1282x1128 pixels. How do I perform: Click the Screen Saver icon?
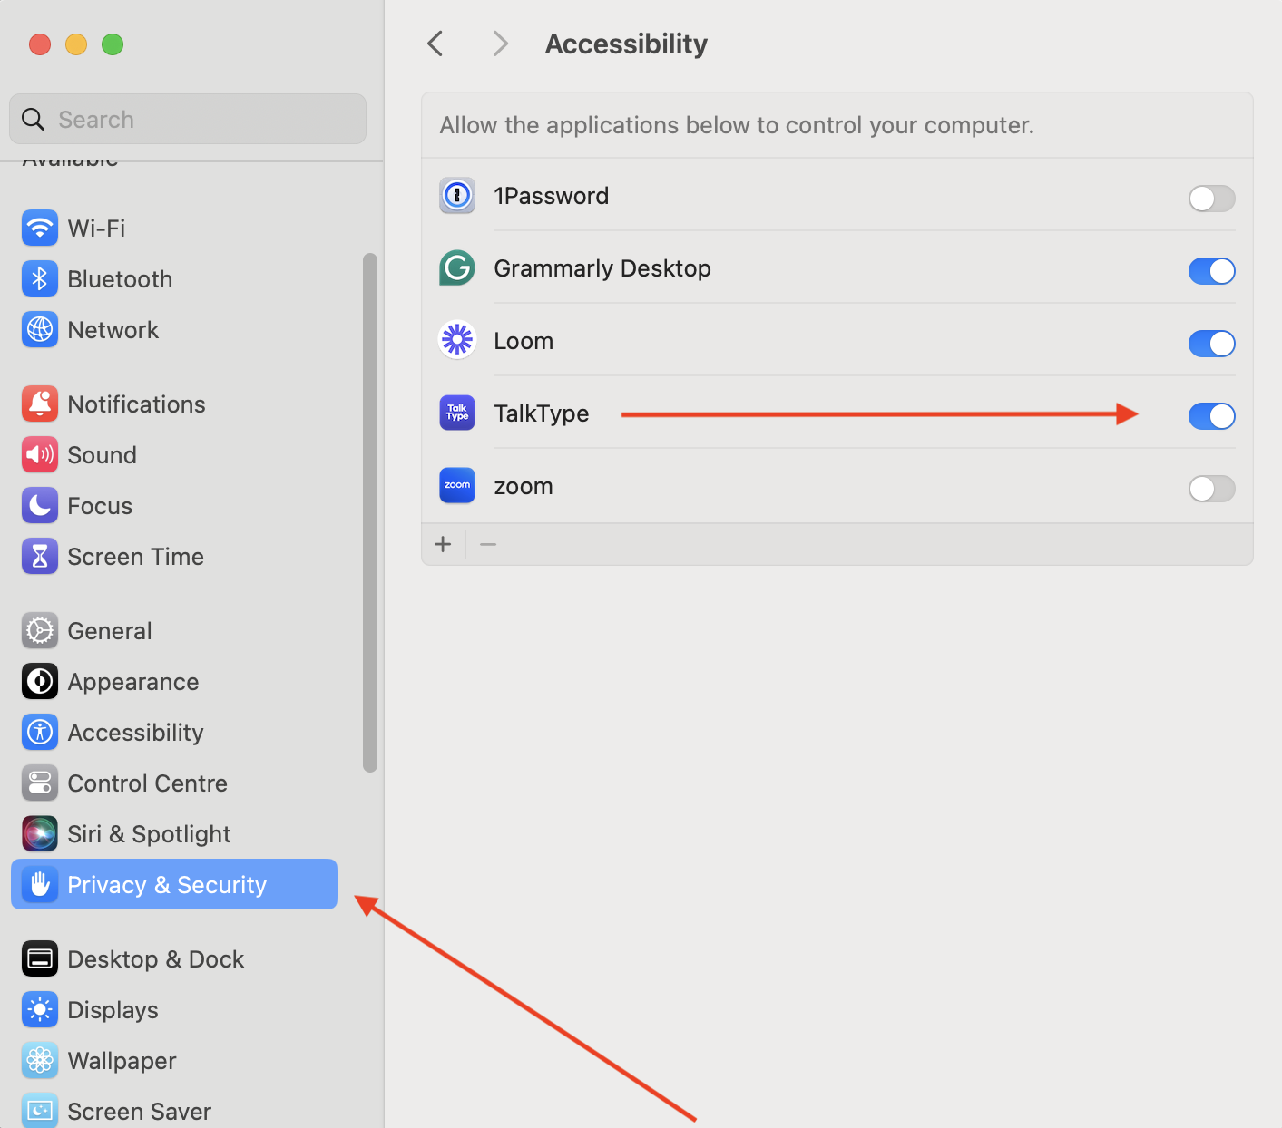[40, 1111]
